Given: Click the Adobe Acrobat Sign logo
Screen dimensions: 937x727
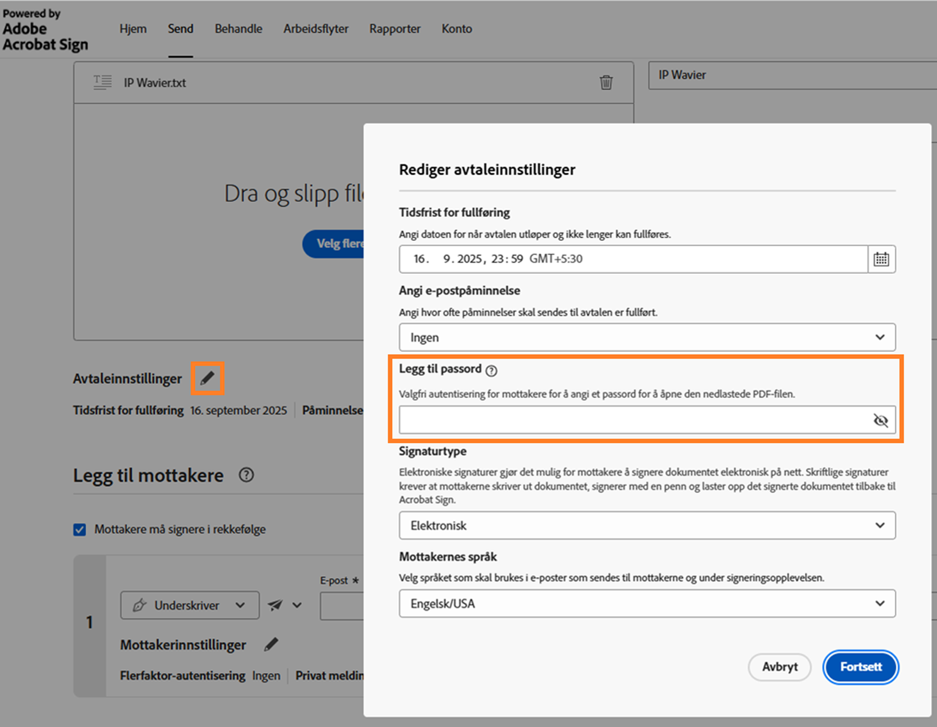Looking at the screenshot, I should coord(46,29).
